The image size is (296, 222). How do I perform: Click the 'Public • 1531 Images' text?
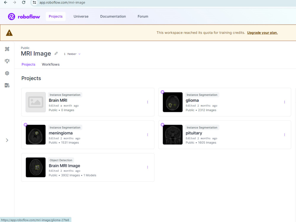pyautogui.click(x=64, y=143)
